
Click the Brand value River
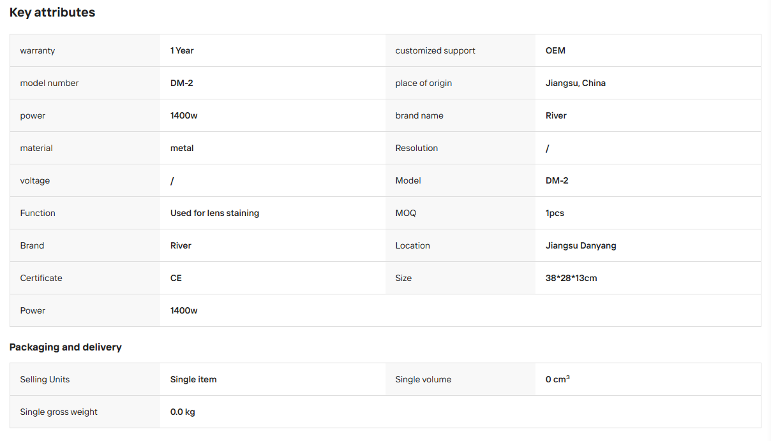[181, 245]
